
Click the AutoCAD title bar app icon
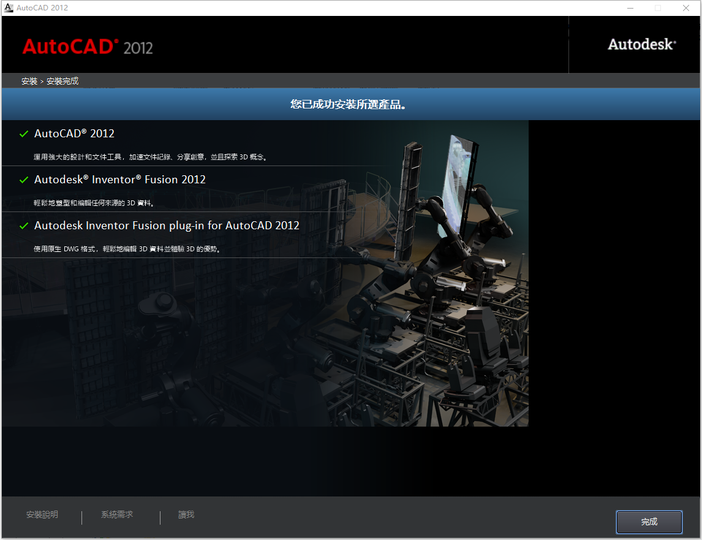[x=9, y=7]
